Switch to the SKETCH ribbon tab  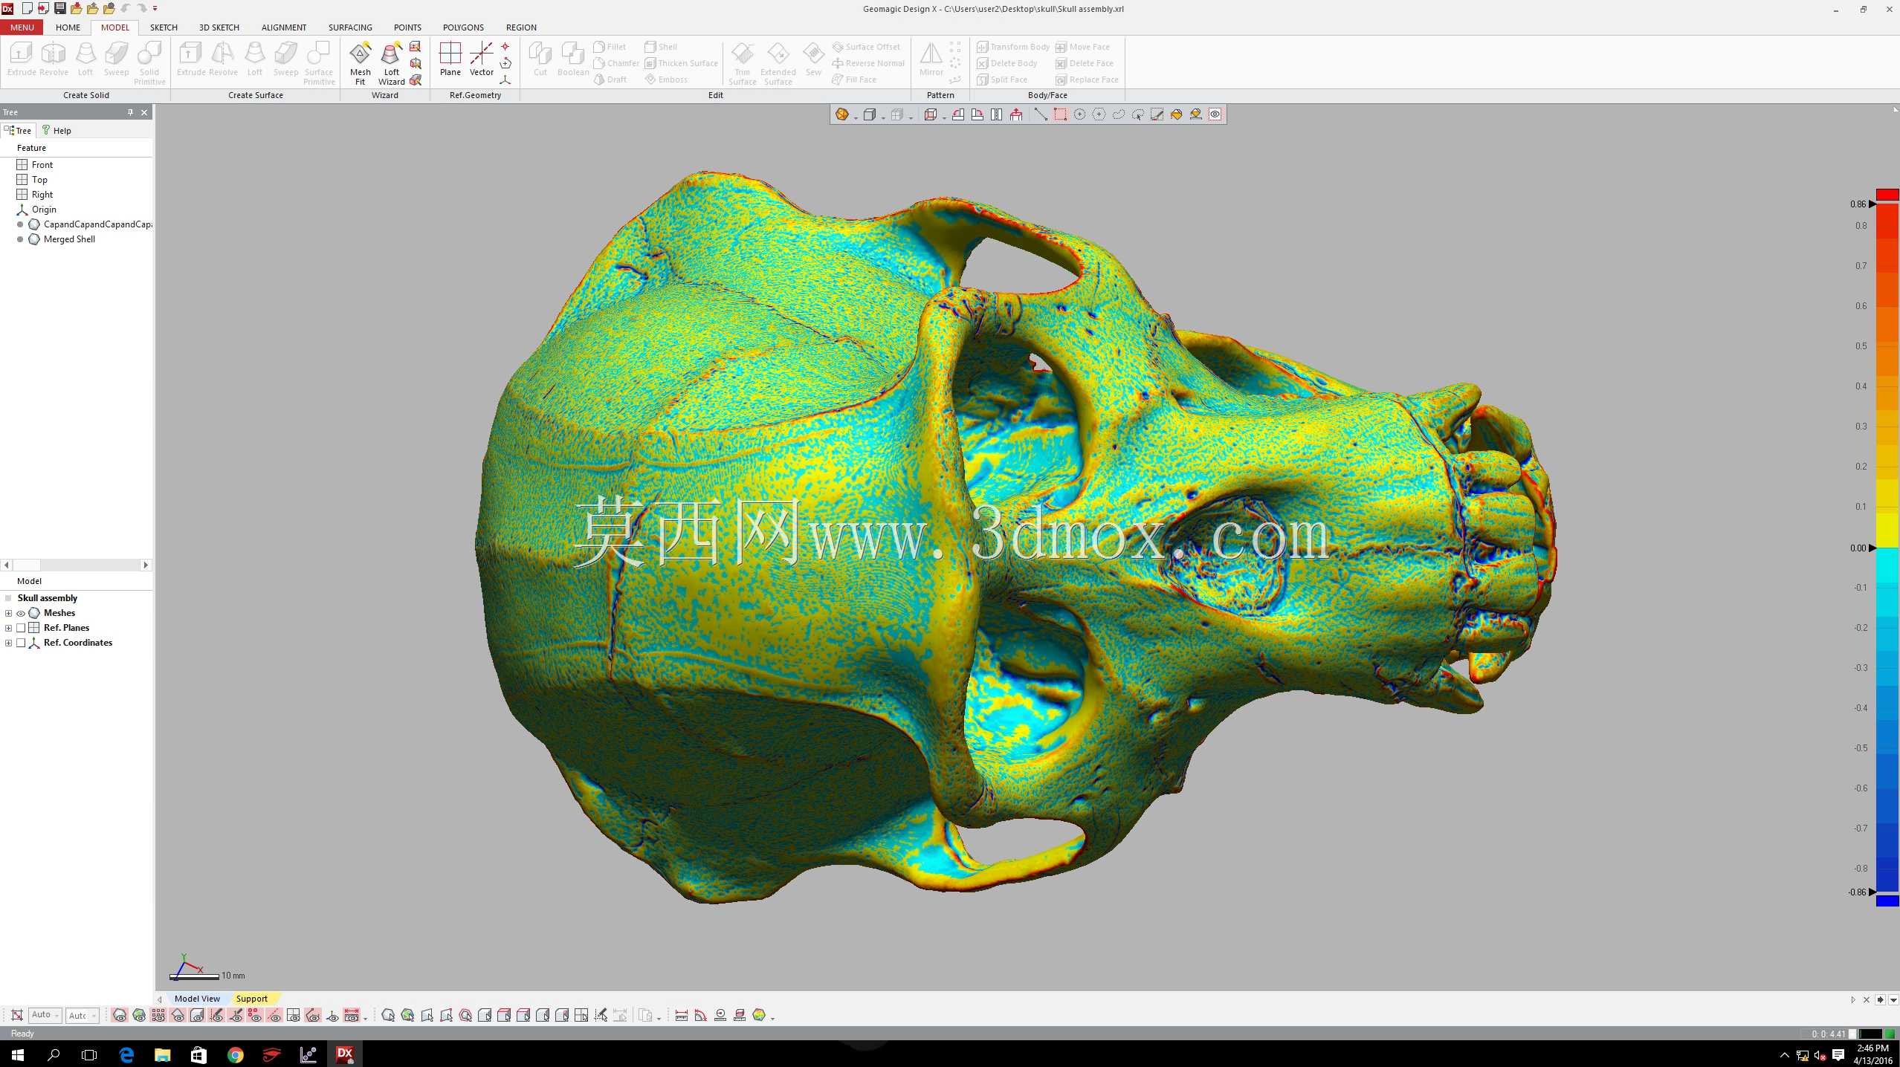[x=164, y=27]
